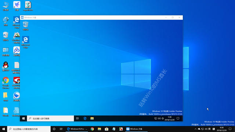
Task: Close the Windows Sandbox window
Action: click(180, 18)
